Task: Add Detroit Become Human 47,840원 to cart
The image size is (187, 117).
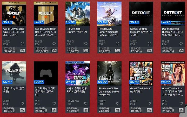Action: pos(149,51)
